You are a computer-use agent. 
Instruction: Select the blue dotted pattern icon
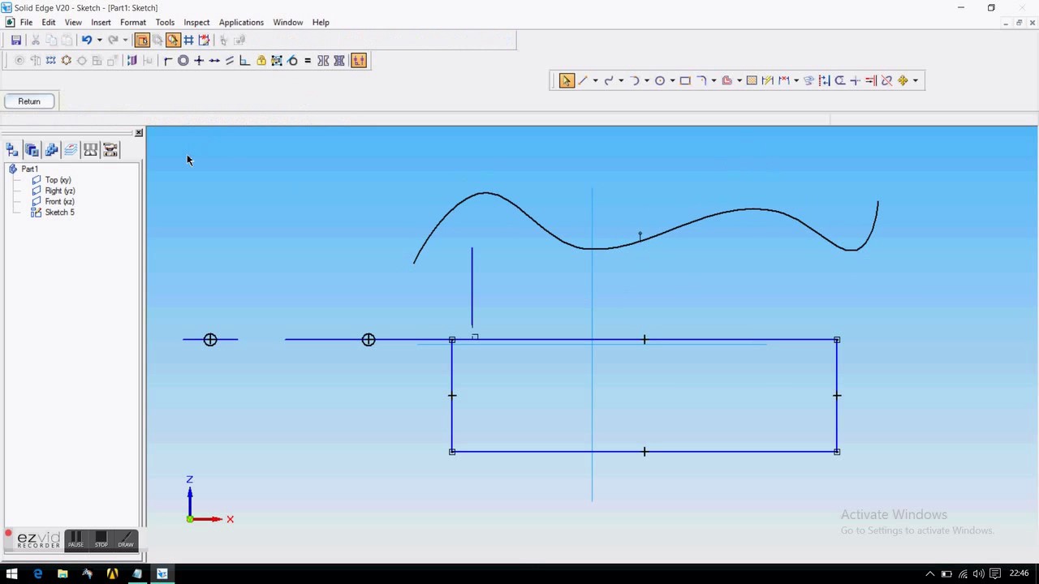tap(50, 61)
